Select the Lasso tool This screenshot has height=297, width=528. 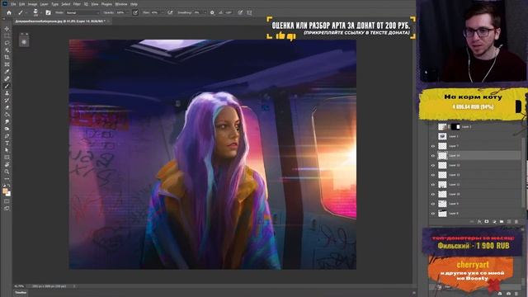point(7,43)
